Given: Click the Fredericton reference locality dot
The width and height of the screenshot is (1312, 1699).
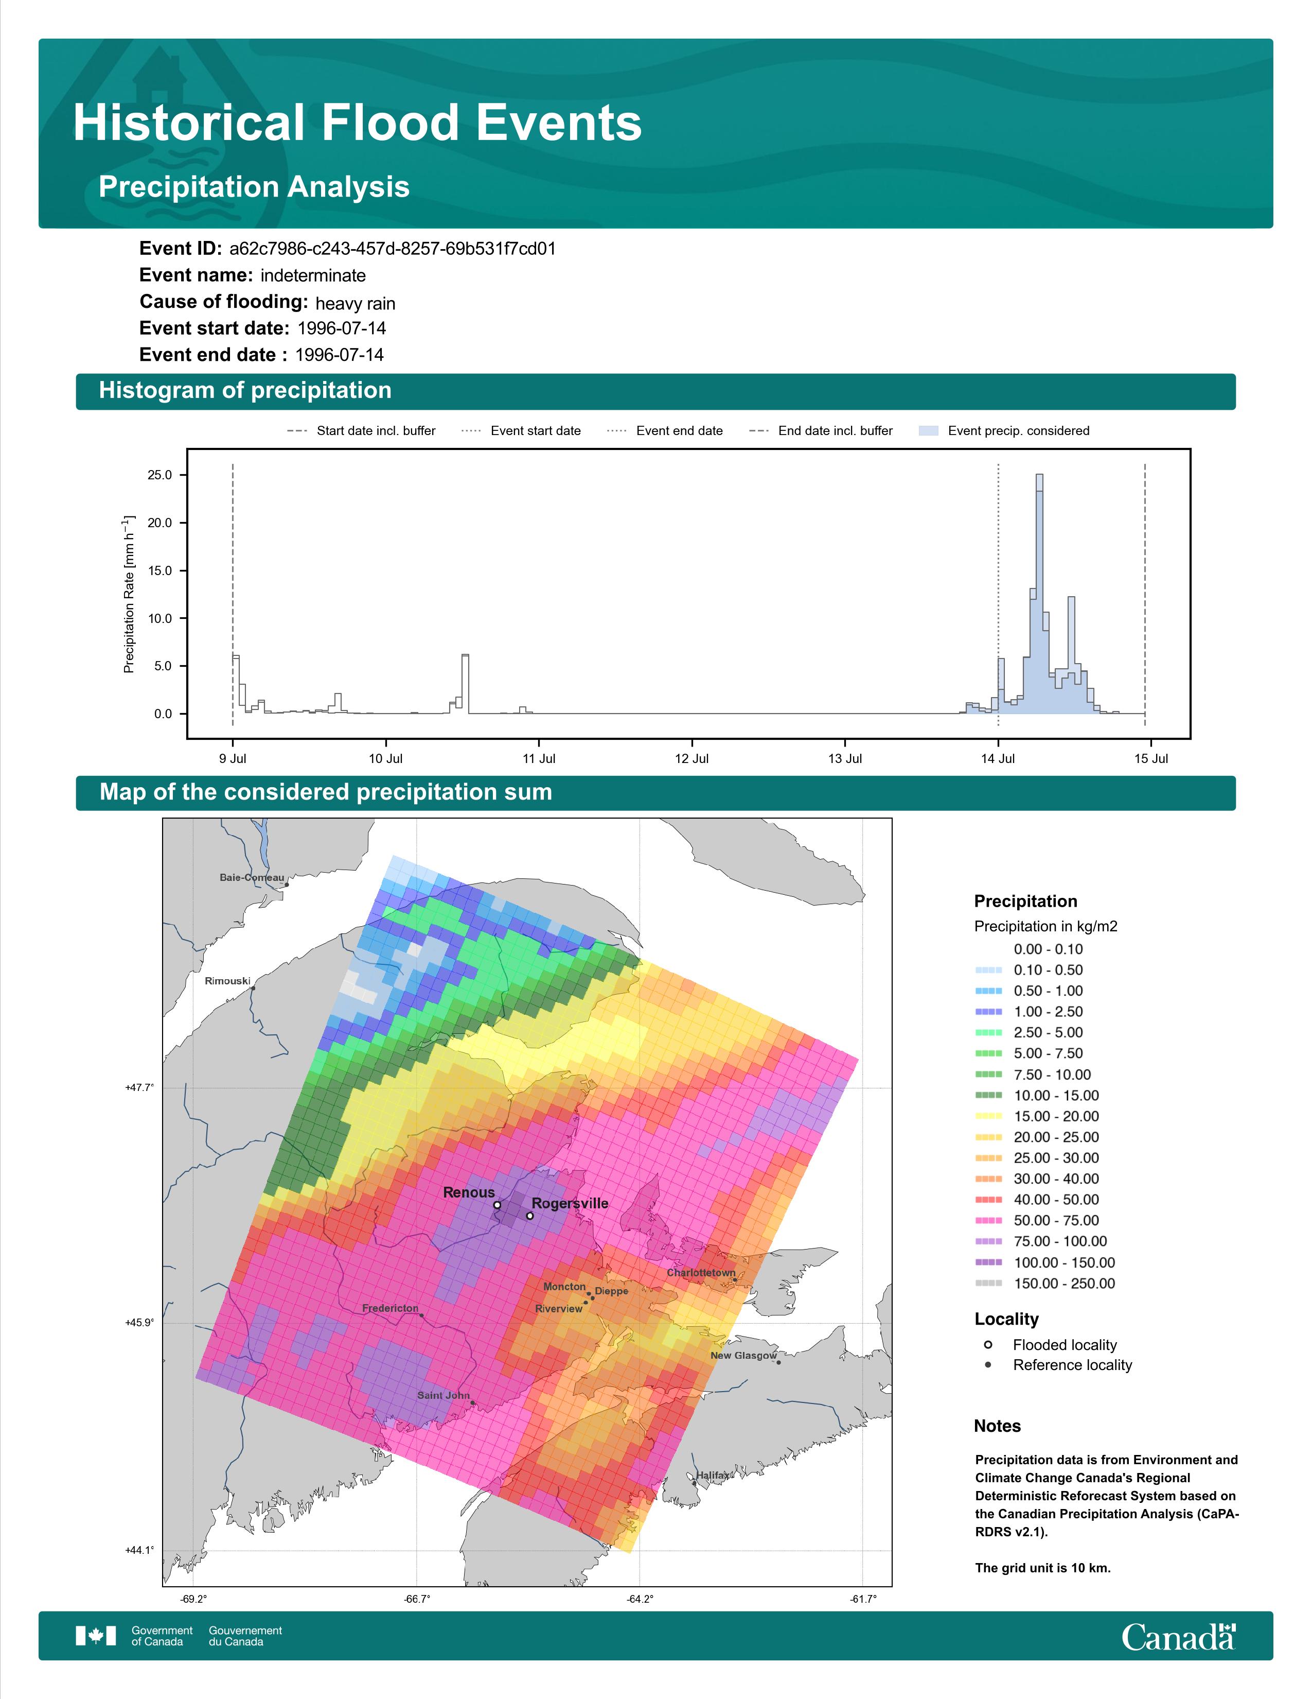Looking at the screenshot, I should 421,1315.
